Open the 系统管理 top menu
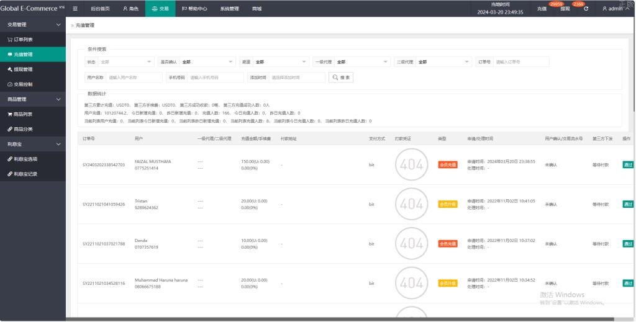Viewport: 636px width, 322px height. click(229, 9)
